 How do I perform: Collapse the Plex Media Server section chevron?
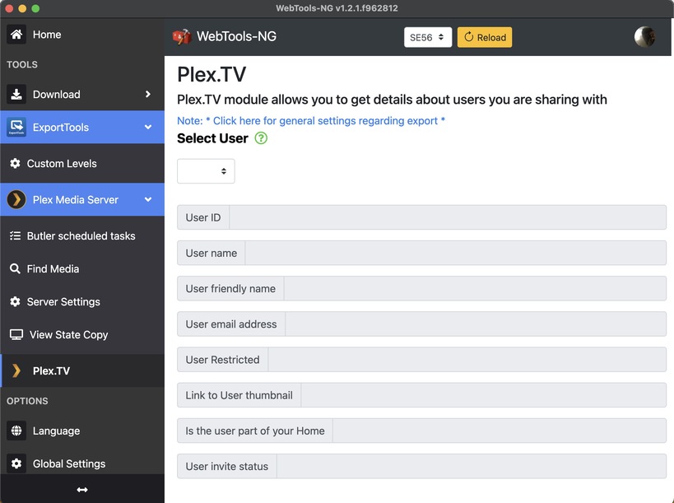(x=148, y=200)
